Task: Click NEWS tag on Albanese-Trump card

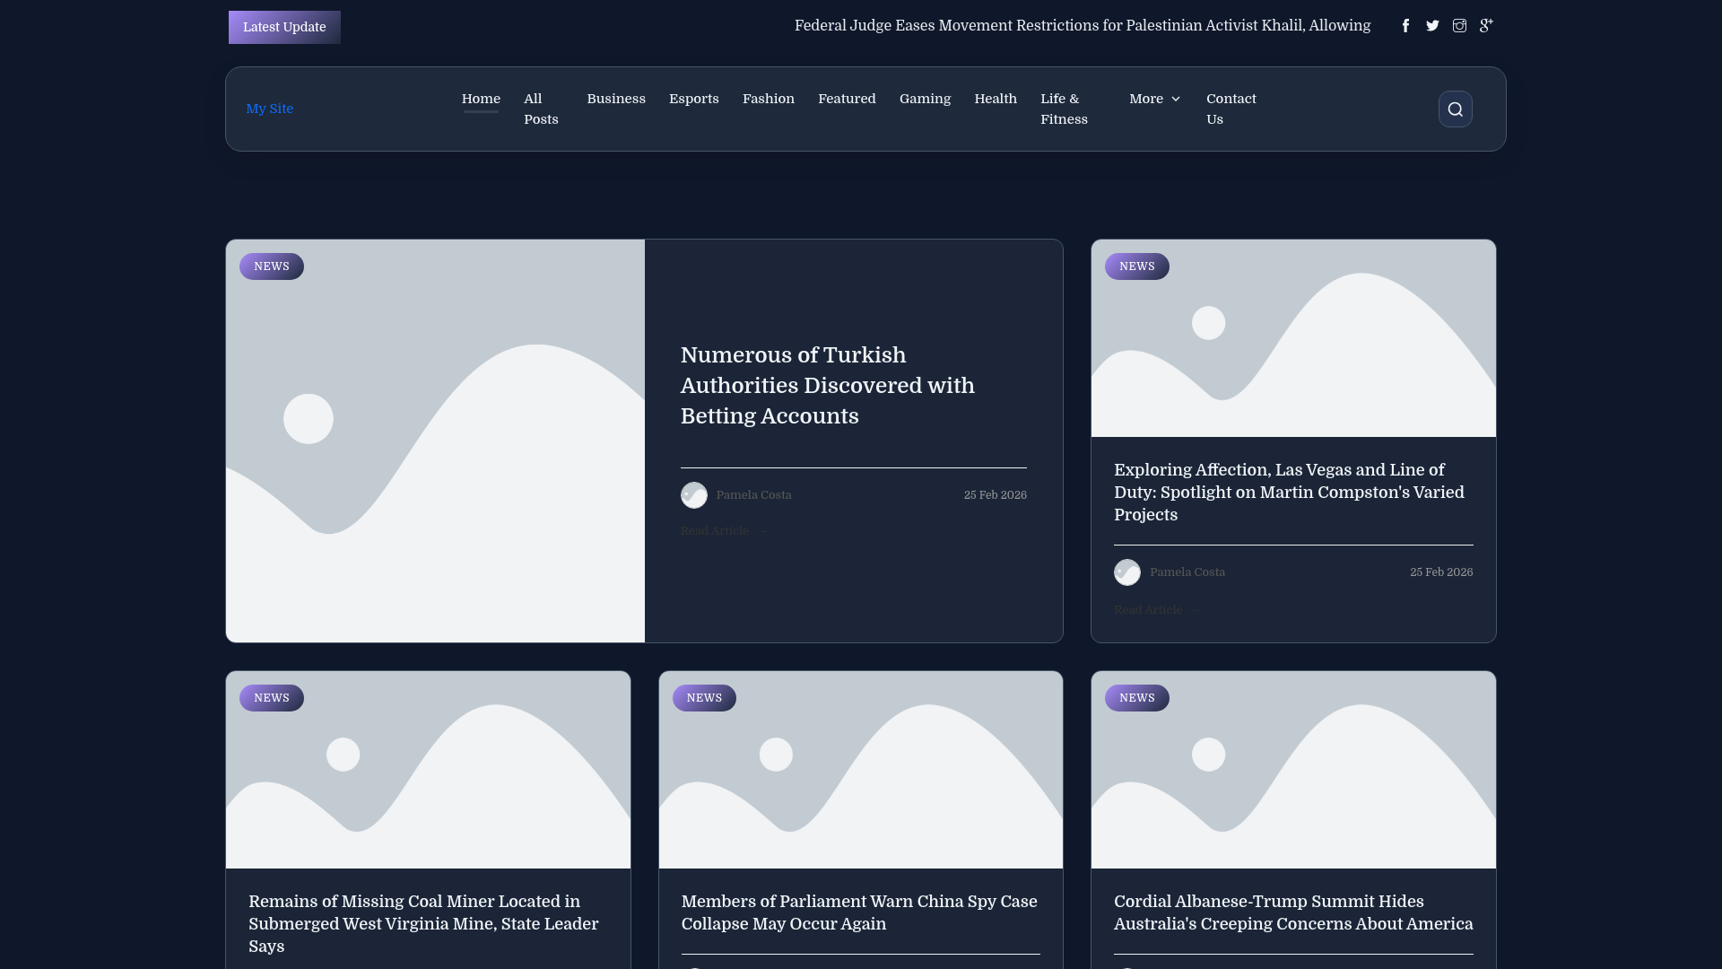Action: point(1137,698)
